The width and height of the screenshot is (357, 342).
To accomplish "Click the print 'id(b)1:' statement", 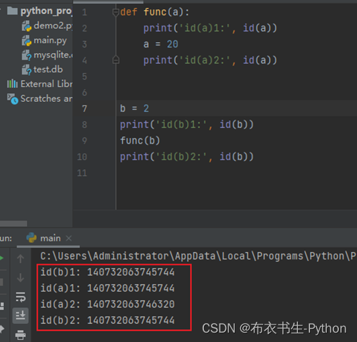I will pyautogui.click(x=187, y=125).
